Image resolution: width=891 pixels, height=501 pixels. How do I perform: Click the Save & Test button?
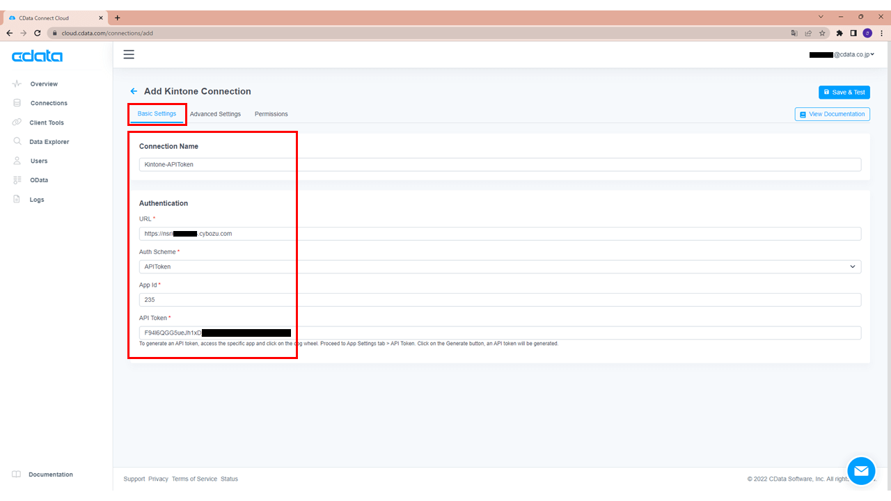(844, 92)
